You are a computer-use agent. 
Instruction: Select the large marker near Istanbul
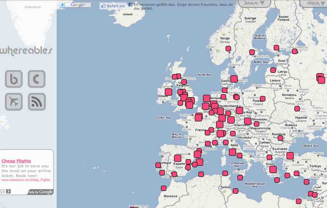[290, 156]
